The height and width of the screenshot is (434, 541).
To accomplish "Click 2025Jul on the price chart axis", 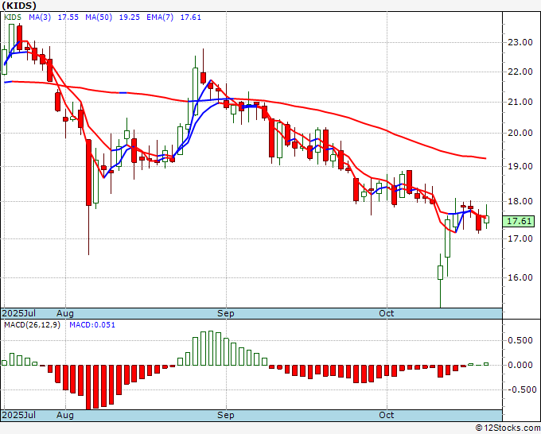I will [x=19, y=313].
